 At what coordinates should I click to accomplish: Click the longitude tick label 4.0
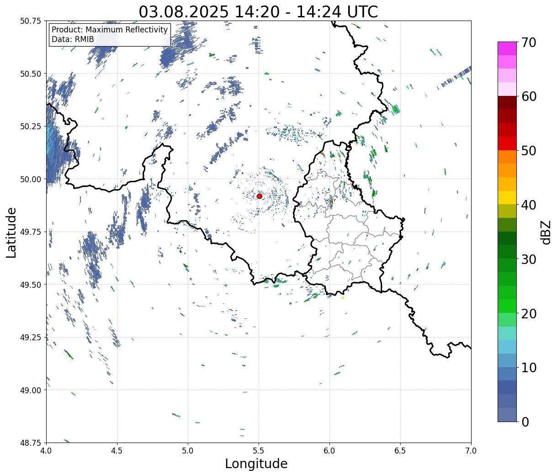pyautogui.click(x=46, y=450)
